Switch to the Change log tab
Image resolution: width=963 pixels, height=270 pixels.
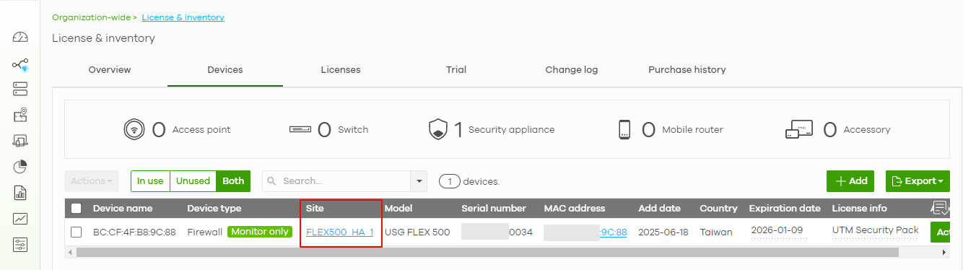click(x=572, y=70)
